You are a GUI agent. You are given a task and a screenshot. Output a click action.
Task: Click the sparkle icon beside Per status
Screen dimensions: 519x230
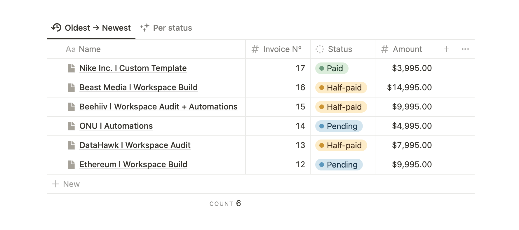coord(144,28)
